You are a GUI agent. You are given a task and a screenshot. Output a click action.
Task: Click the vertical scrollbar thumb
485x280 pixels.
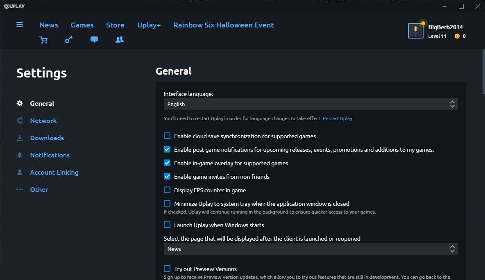483,72
